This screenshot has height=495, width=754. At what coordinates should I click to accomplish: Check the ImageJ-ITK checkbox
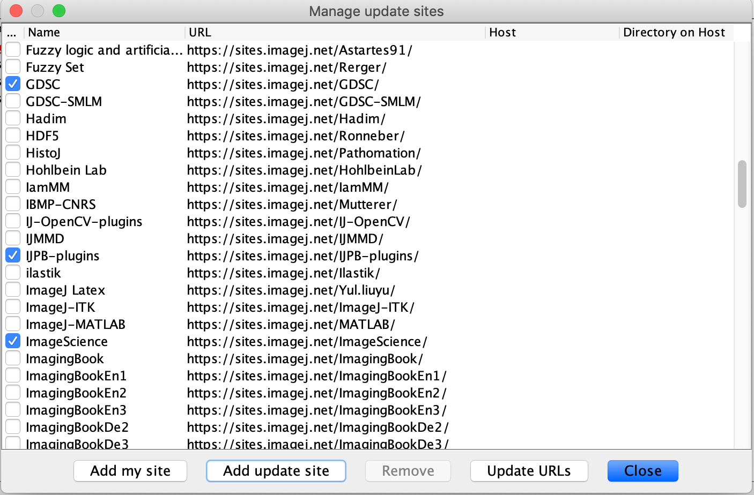pos(13,307)
